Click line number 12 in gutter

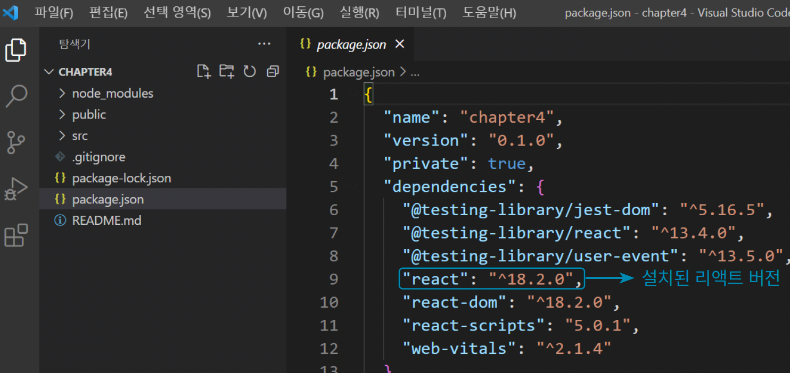329,348
